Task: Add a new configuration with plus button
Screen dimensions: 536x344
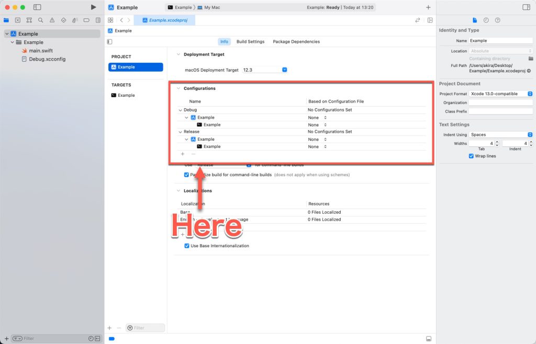Action: (x=183, y=154)
